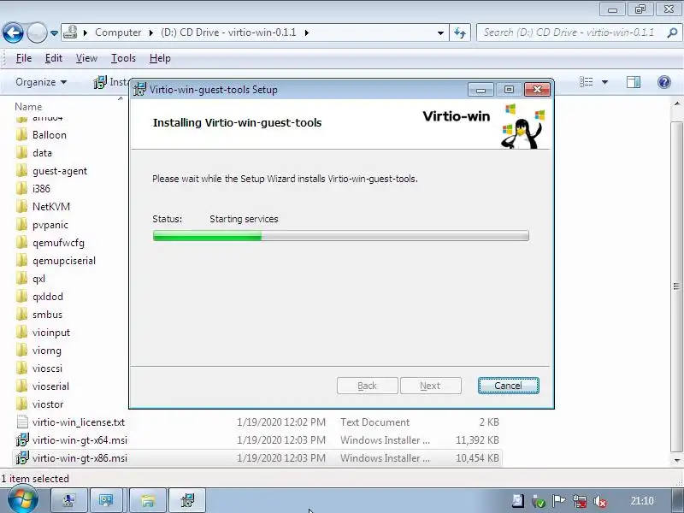The height and width of the screenshot is (513, 684).
Task: Click the Explorer forward arrow button
Action: [37, 32]
